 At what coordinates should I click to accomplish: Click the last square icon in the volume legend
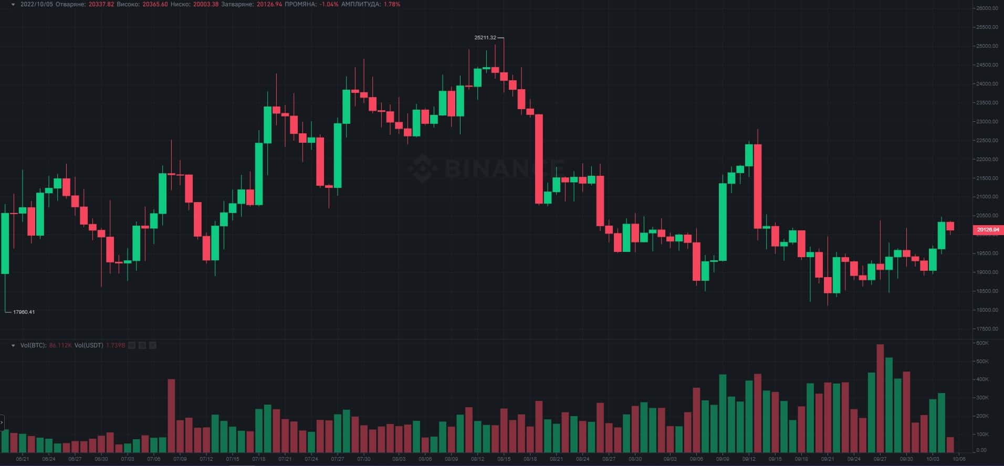coord(153,345)
